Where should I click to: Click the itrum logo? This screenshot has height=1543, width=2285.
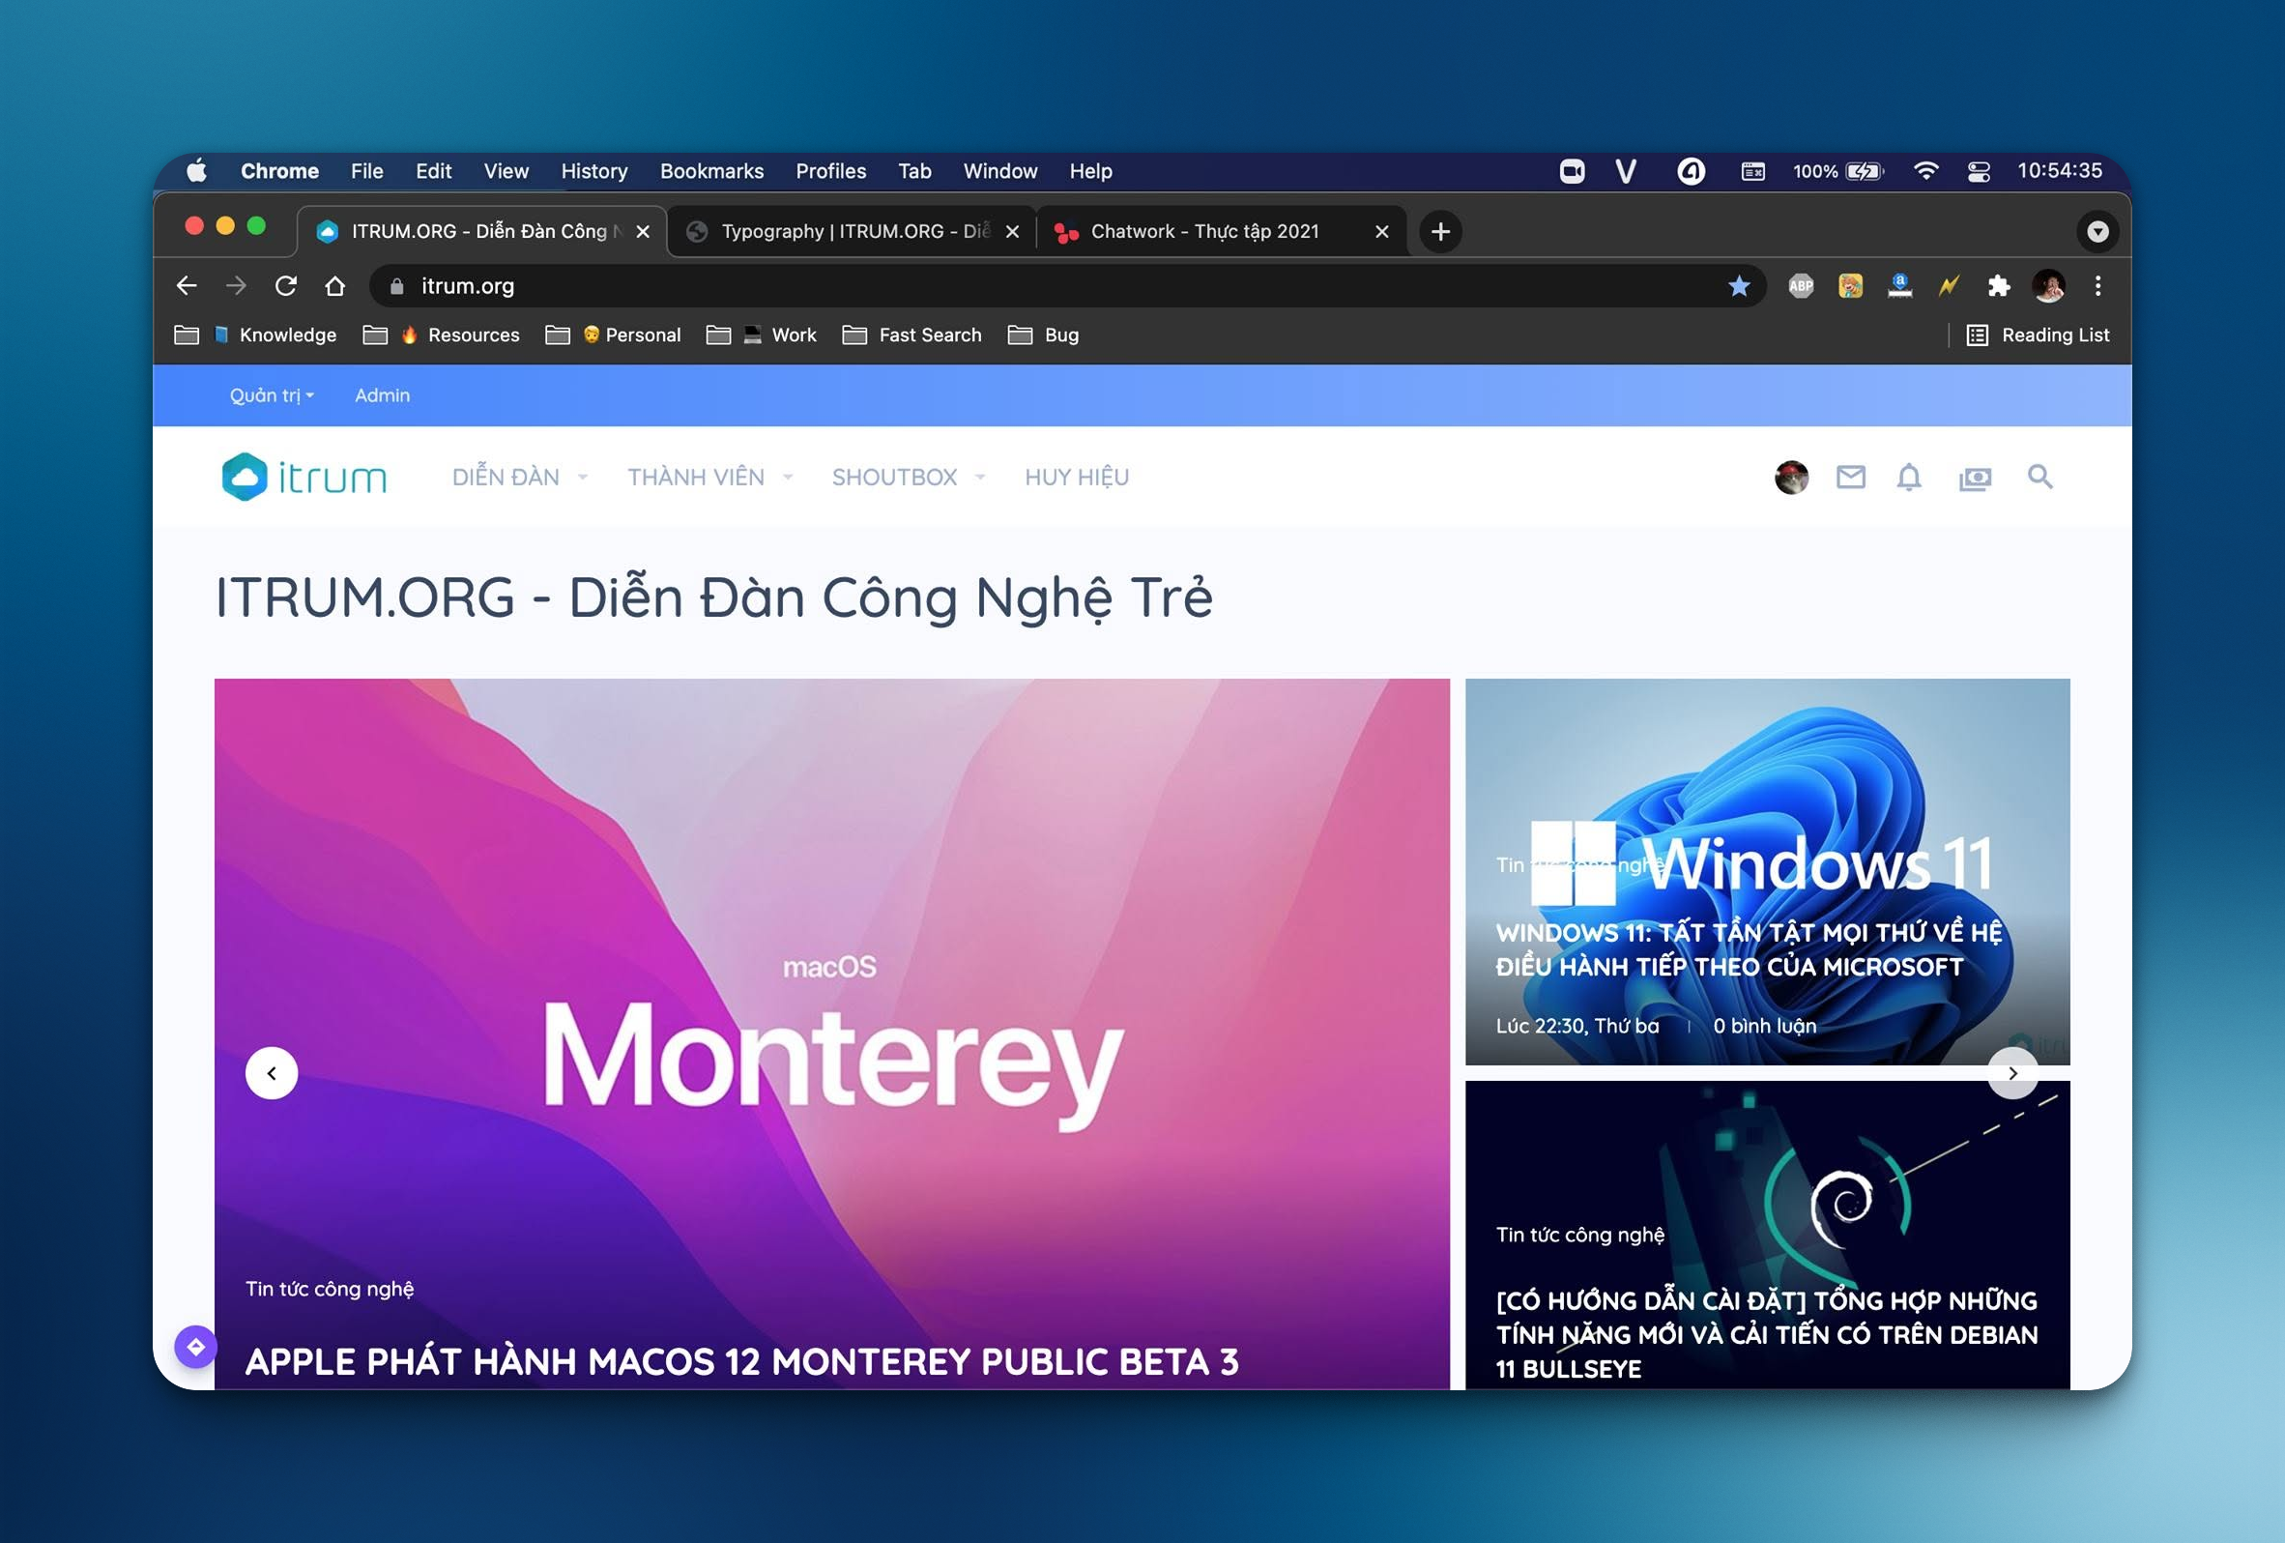pyautogui.click(x=304, y=477)
